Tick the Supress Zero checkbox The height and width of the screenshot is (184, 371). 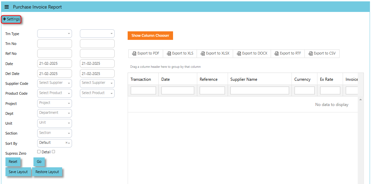(39, 152)
